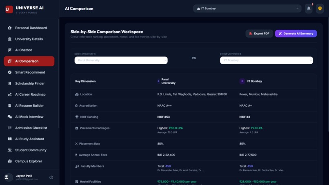The image size is (329, 185).
Task: Click the Student Community people icon
Action: (x=10, y=150)
